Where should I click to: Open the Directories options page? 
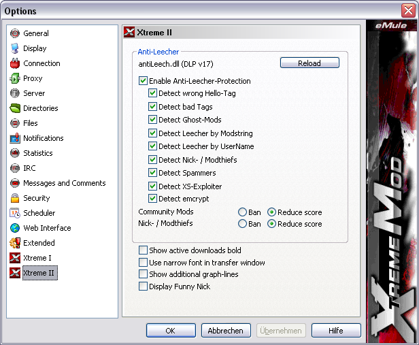coord(41,108)
